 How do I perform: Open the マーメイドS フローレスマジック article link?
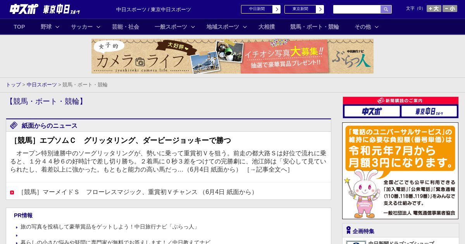point(138,192)
